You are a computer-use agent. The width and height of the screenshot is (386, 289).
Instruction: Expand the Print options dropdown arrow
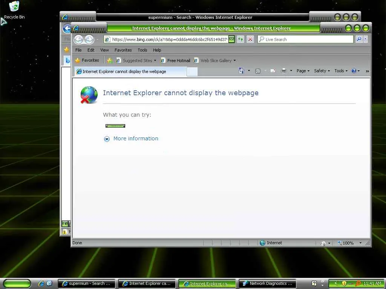(x=291, y=71)
